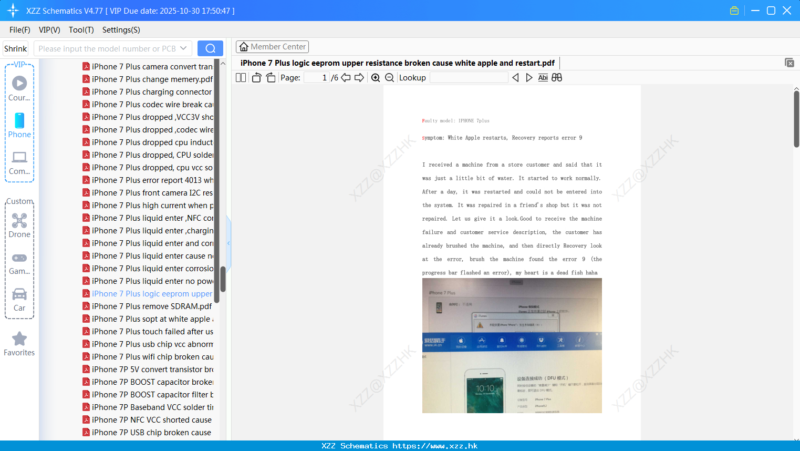Rotate page counterclockwise

pyautogui.click(x=256, y=77)
